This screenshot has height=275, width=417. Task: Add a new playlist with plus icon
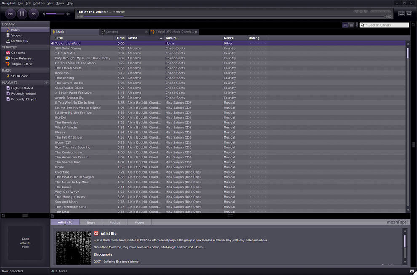pyautogui.click(x=46, y=83)
